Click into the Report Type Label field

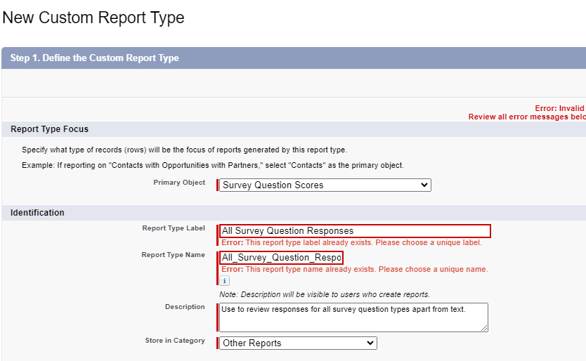pyautogui.click(x=355, y=231)
